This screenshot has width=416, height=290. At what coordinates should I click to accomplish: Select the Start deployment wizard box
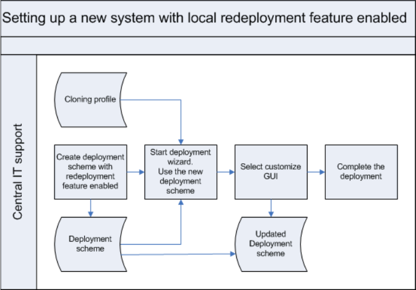tap(181, 172)
